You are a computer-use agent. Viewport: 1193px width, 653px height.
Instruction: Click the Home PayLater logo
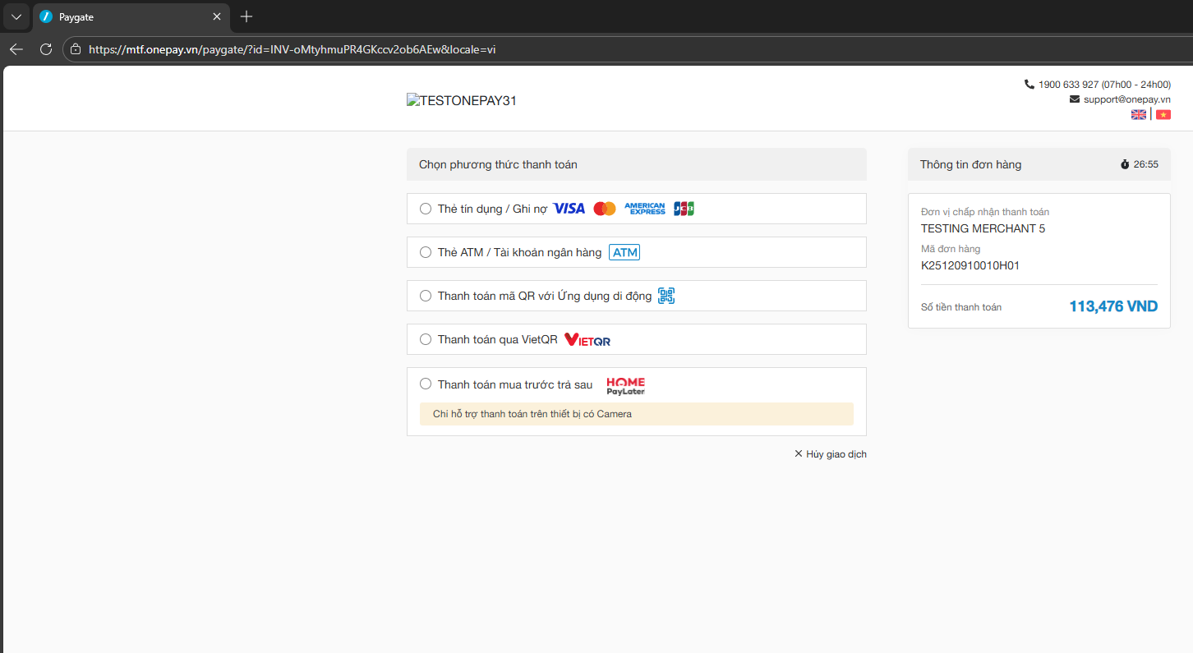pyautogui.click(x=625, y=385)
